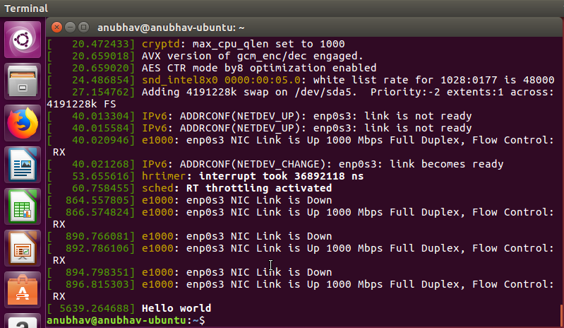
Task: Open the Files manager from the dock
Action: coord(23,81)
